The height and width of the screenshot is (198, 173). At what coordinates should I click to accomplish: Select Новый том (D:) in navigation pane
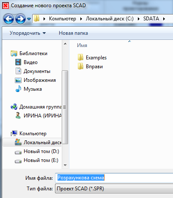pos(41,151)
